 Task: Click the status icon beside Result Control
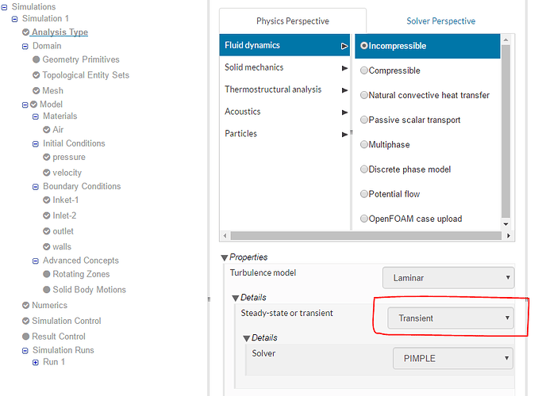[x=25, y=337]
